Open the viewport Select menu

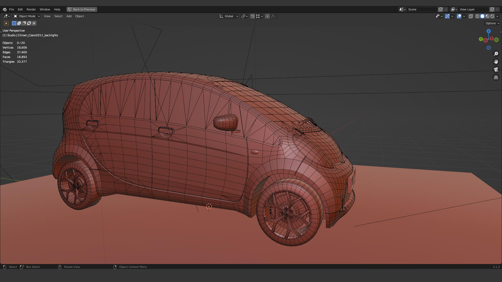click(x=58, y=16)
